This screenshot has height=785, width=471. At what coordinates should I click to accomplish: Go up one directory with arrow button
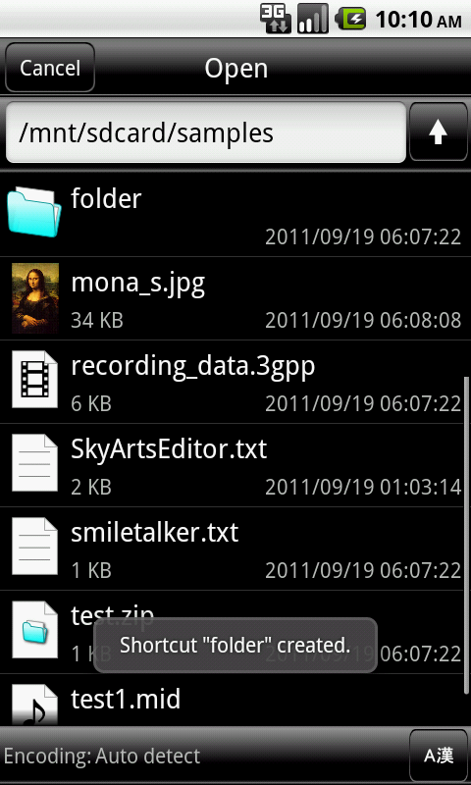pos(439,132)
